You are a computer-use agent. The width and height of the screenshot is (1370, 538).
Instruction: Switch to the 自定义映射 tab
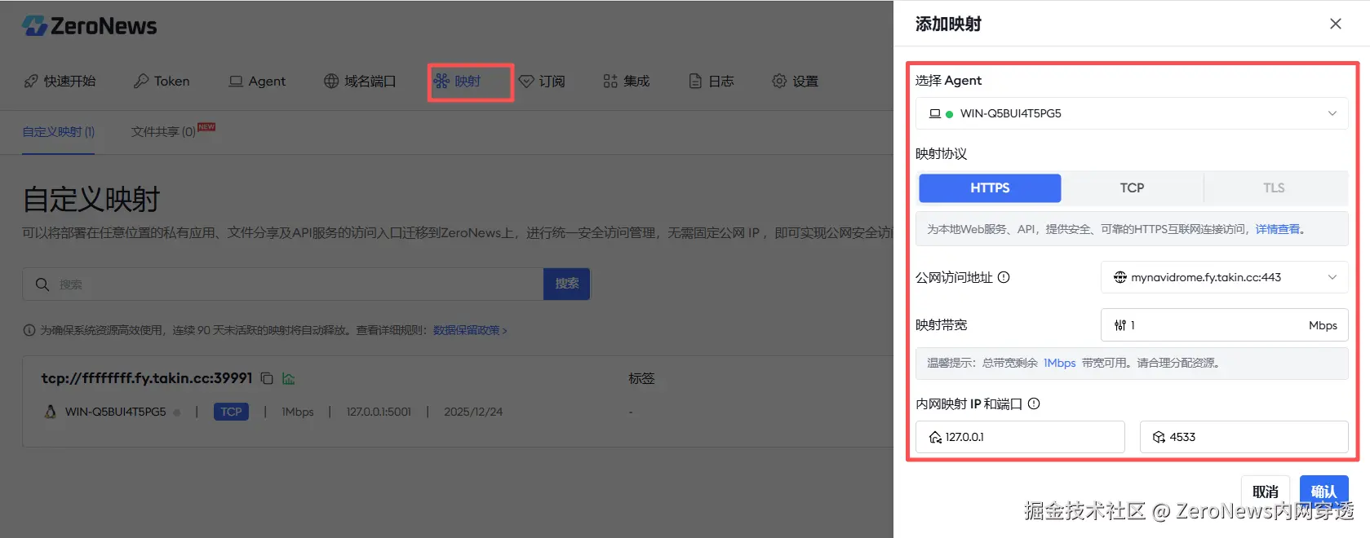point(59,131)
